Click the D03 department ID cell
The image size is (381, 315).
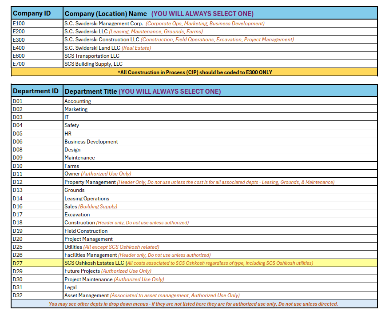point(37,117)
